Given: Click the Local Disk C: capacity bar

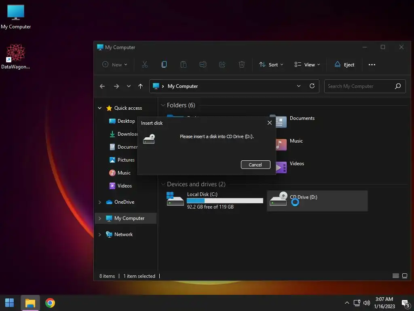Looking at the screenshot, I should point(225,201).
